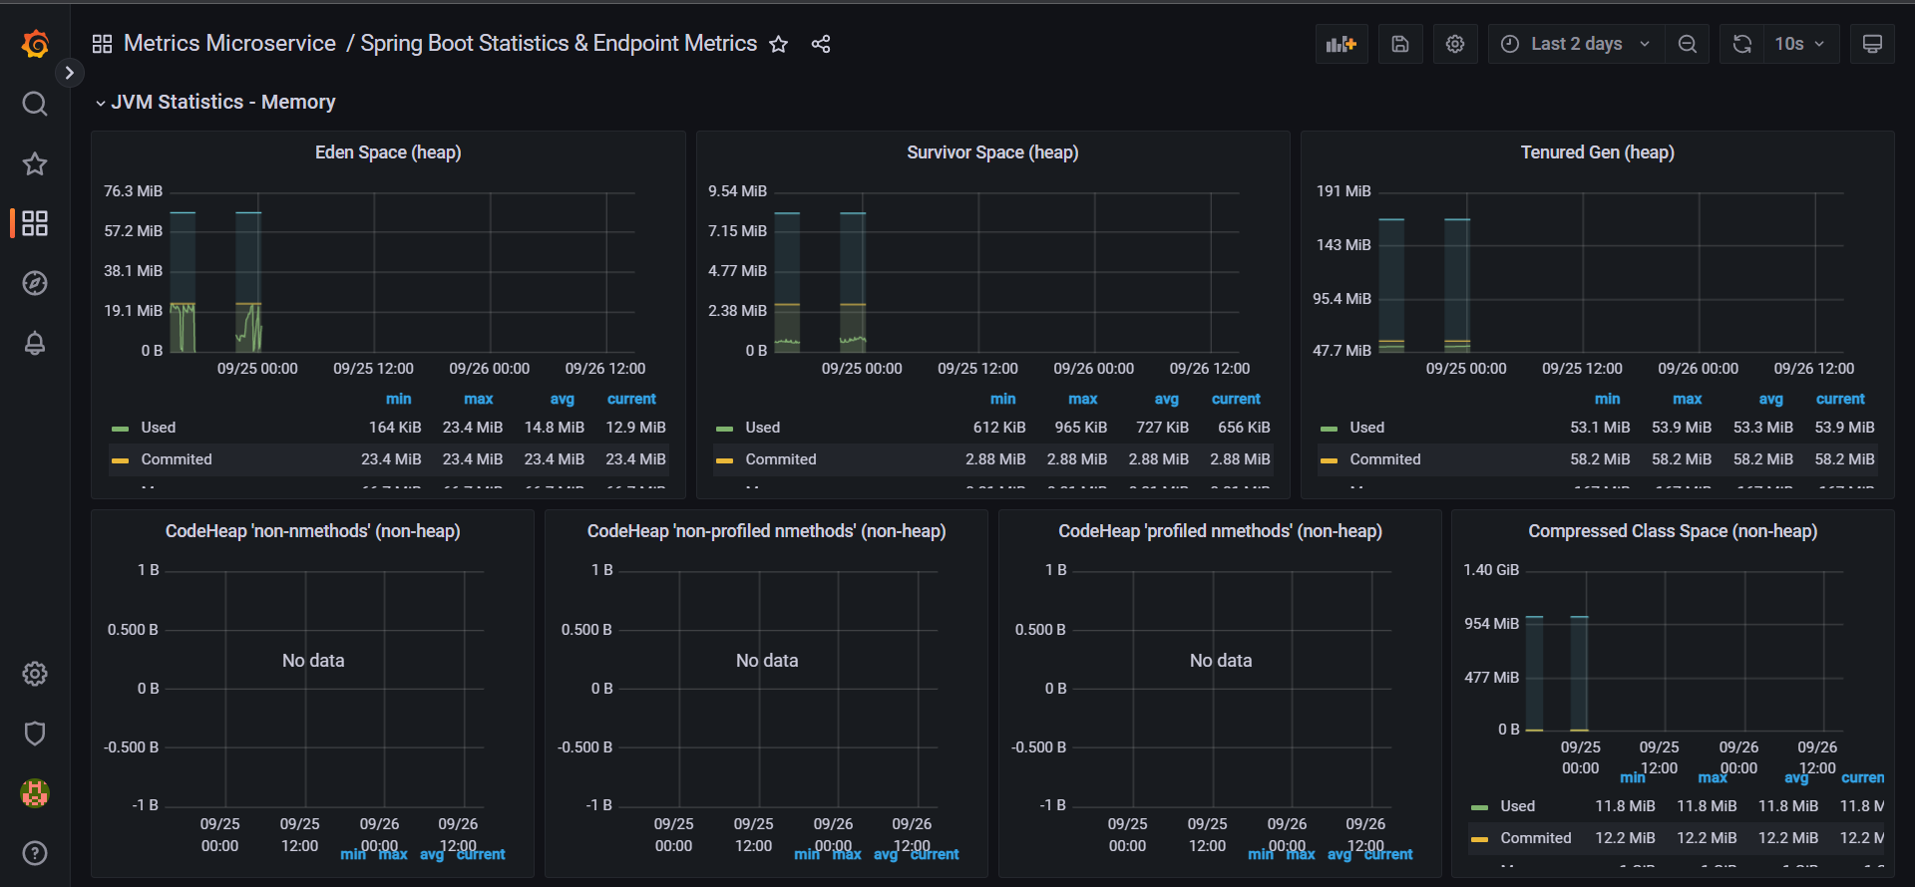1915x887 pixels.
Task: Open the Last 2 days time picker
Action: [1576, 44]
